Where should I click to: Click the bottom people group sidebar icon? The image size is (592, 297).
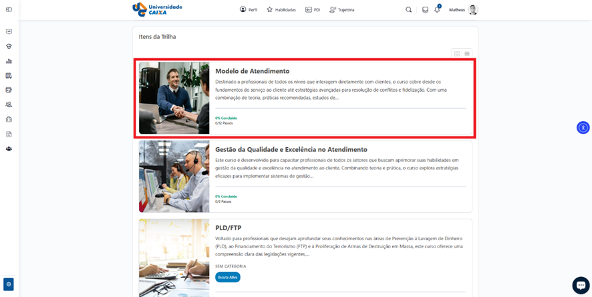9,148
